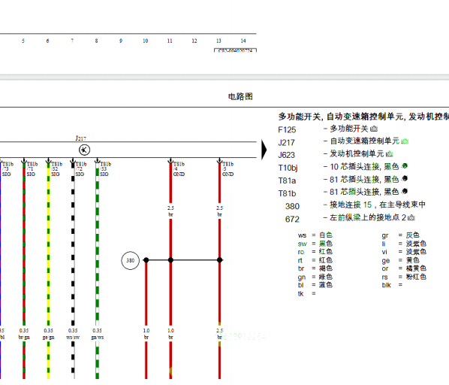Click 接地连接 15，在主导线束中 description
This screenshot has width=449, height=385.
pos(378,205)
